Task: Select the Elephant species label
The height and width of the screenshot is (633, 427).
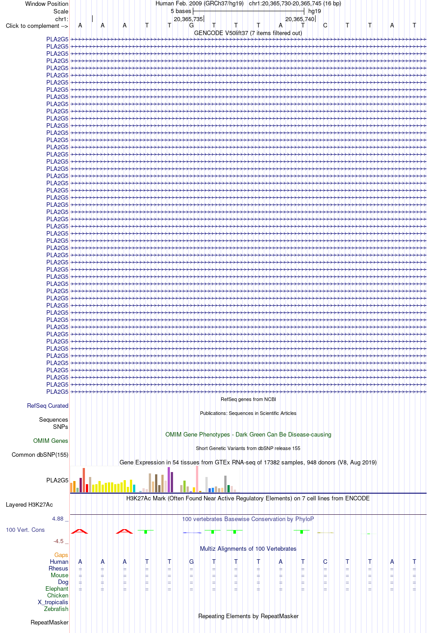Action: (x=57, y=588)
